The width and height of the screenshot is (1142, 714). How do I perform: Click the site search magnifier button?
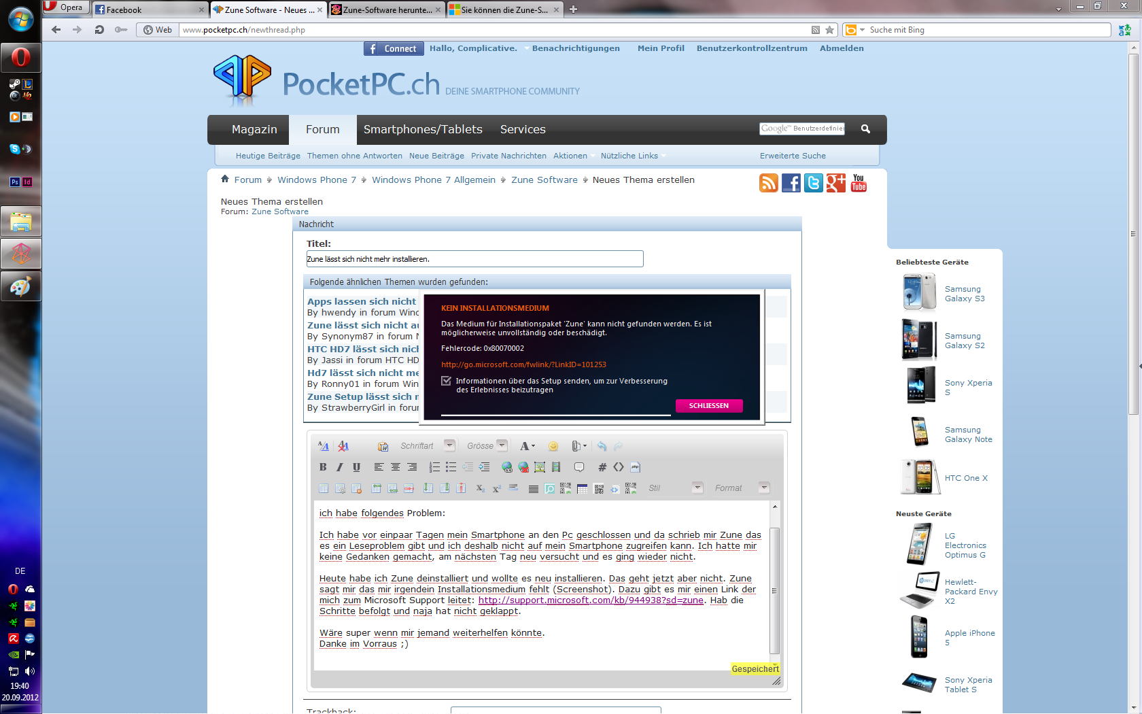coord(865,129)
